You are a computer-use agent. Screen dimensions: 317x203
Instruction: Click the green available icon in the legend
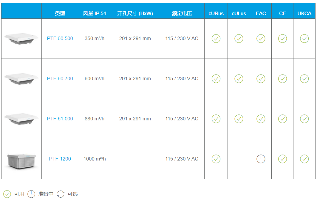(x=7, y=194)
